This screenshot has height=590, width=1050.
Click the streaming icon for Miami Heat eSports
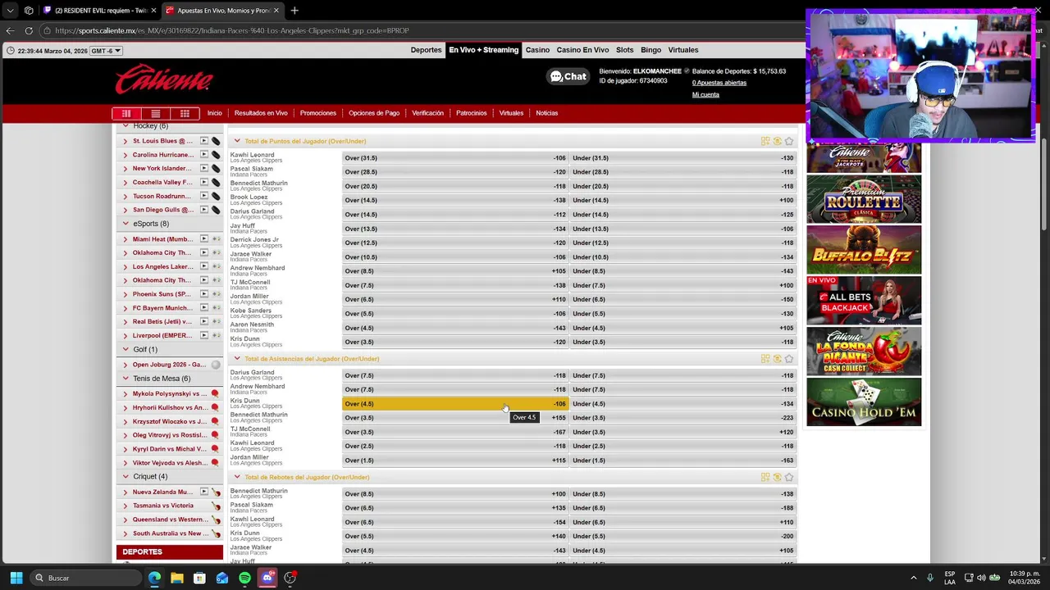[204, 239]
